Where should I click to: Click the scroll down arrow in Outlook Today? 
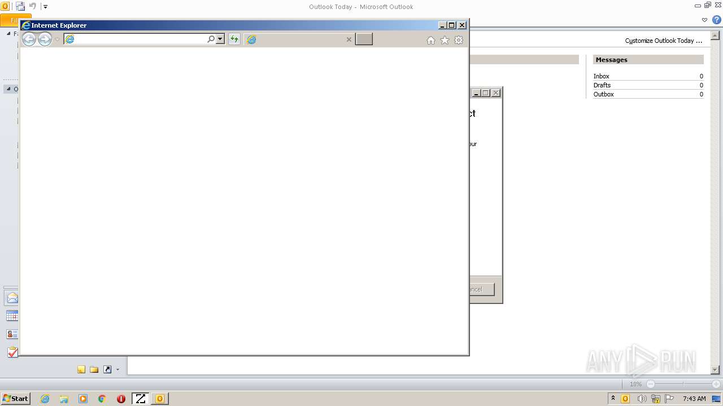[x=715, y=370]
